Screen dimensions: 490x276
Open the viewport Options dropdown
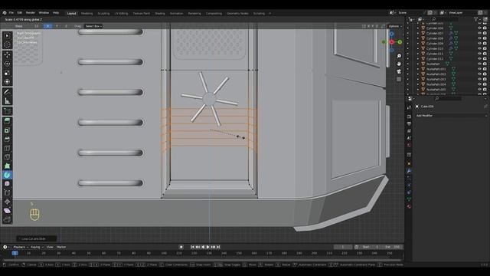coord(395,26)
